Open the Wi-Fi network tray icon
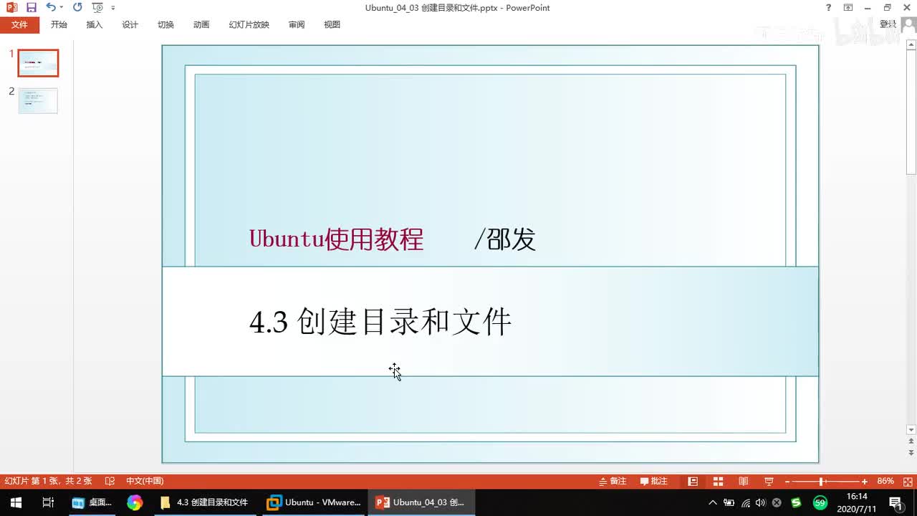 [x=746, y=502]
